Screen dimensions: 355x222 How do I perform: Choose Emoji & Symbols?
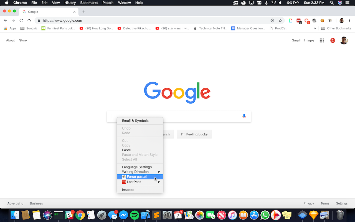pos(140,121)
